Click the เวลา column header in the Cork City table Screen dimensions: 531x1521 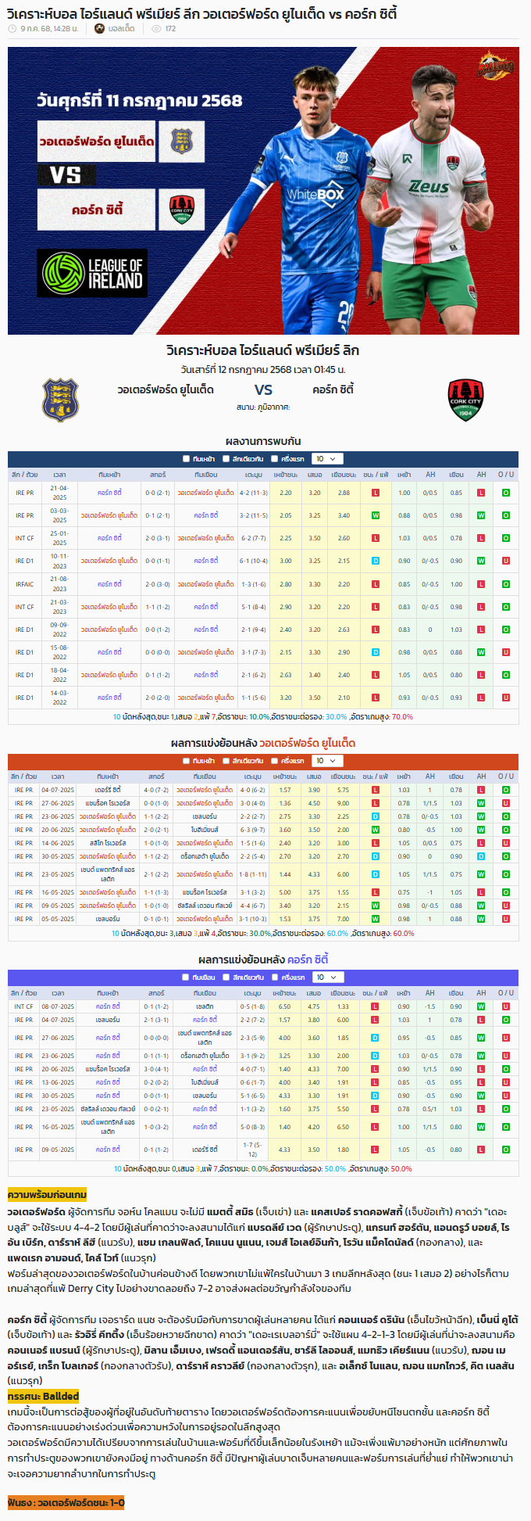coord(58,993)
